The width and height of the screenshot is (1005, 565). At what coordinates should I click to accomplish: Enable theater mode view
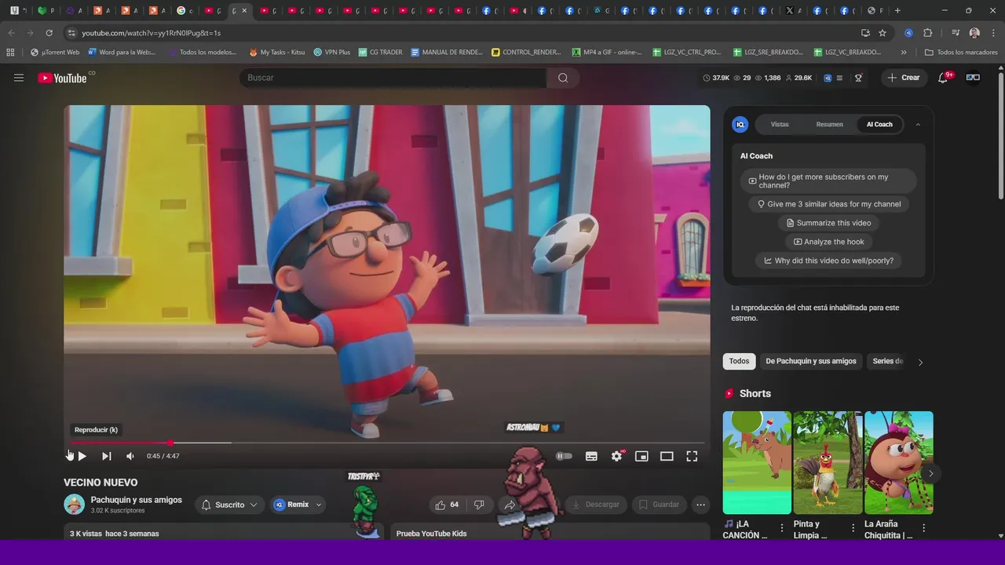tap(667, 456)
